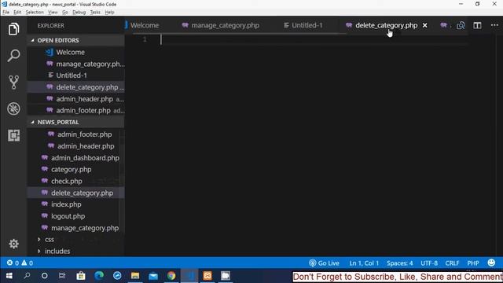Open admin_dashboard.php in file tree

(85, 158)
